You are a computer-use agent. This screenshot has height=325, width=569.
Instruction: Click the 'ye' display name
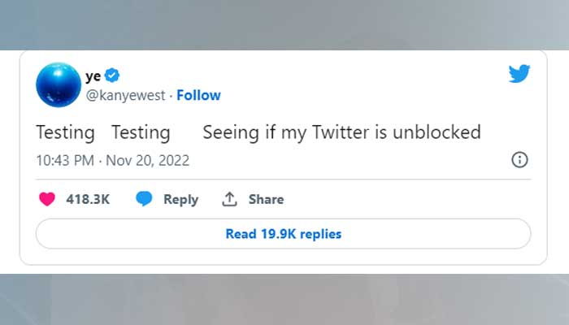[93, 76]
